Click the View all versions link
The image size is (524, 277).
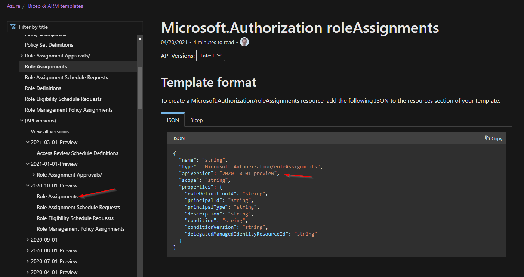49,131
